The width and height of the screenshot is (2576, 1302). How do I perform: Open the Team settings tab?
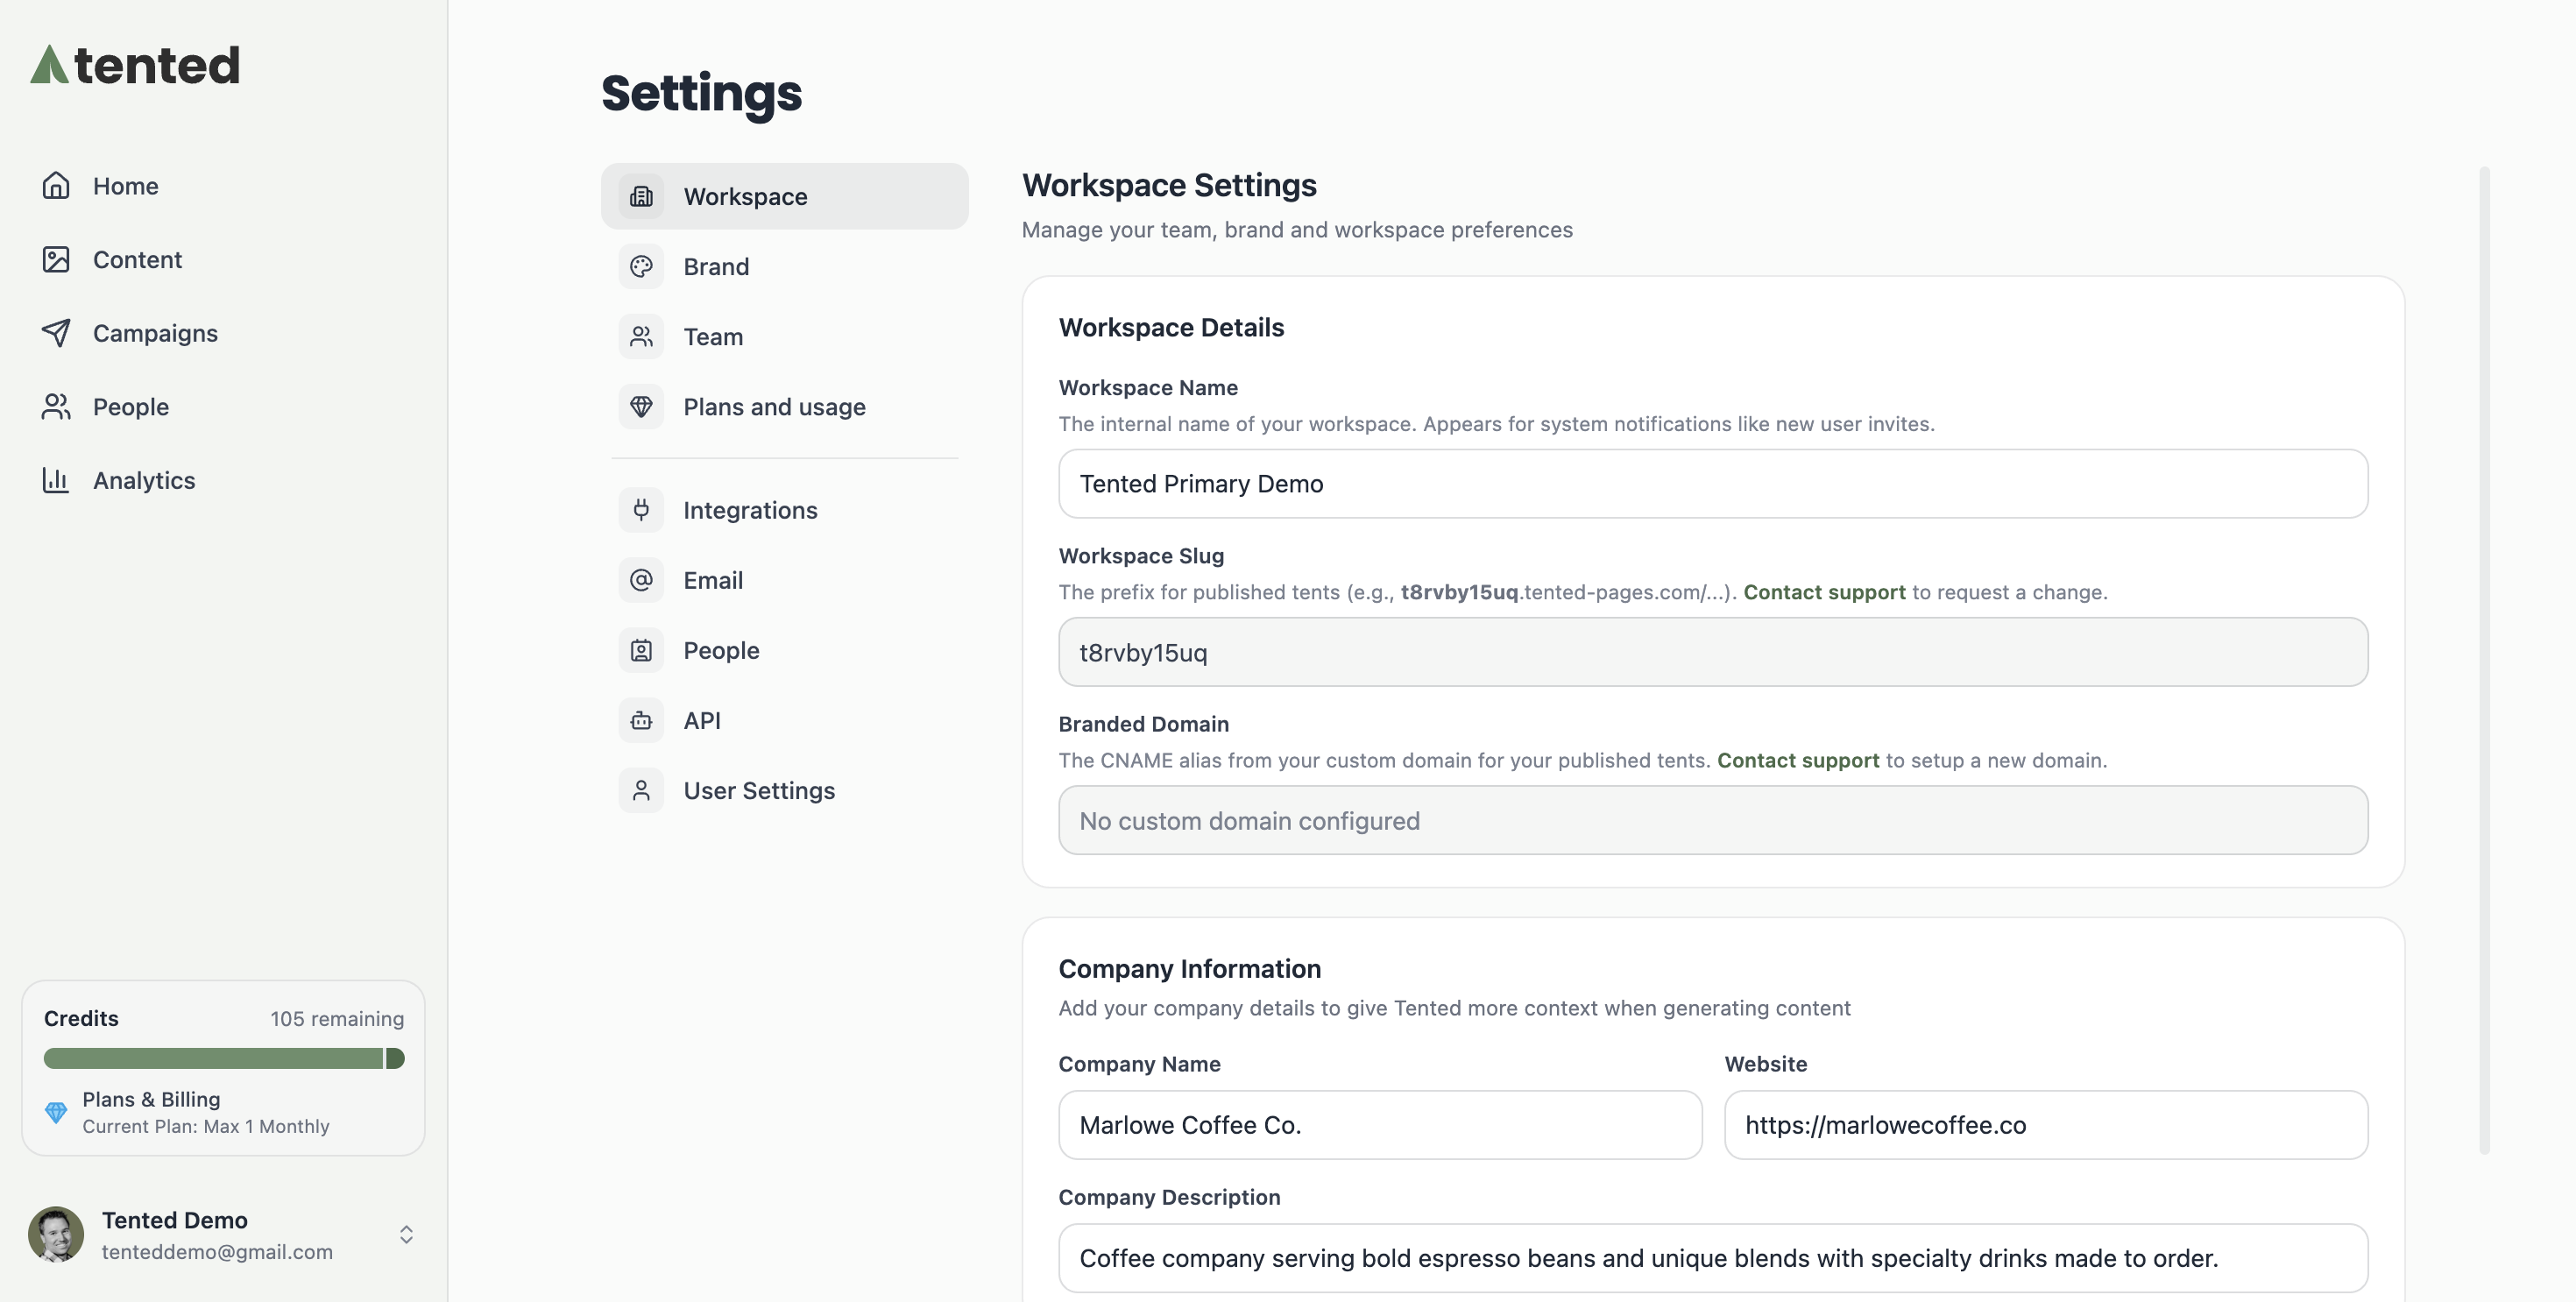point(784,336)
